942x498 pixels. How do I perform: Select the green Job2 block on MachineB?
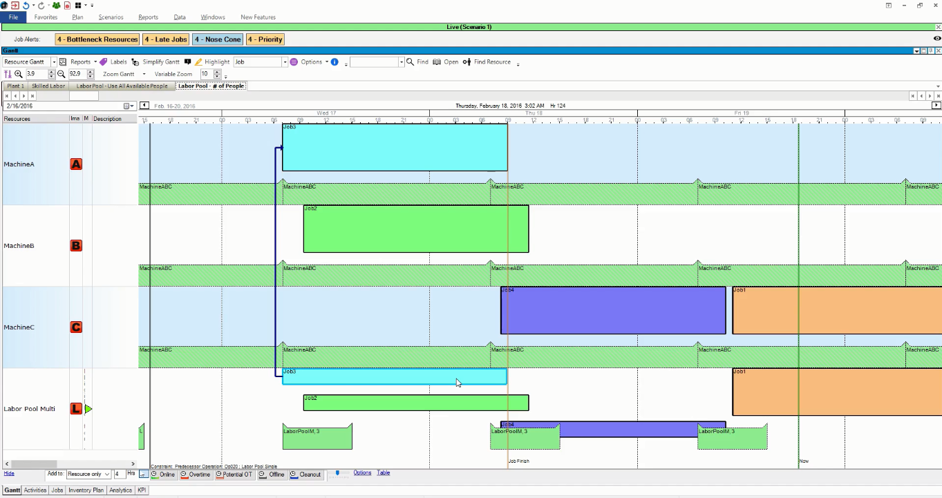(x=416, y=229)
